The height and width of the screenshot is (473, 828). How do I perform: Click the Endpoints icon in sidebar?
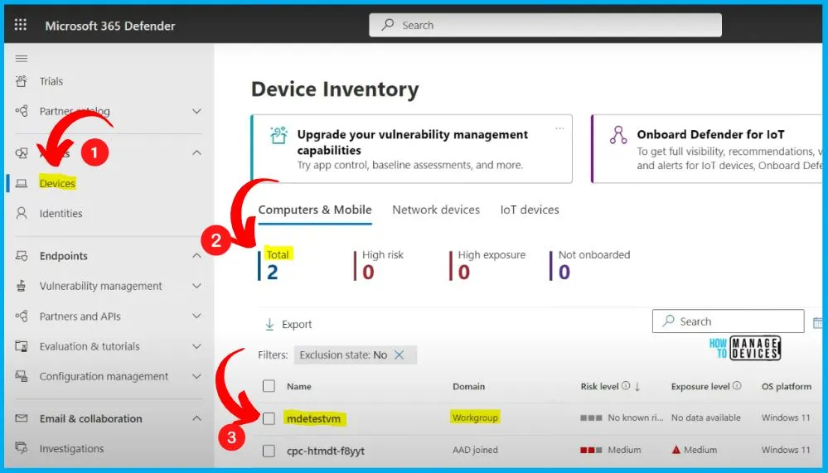coord(21,256)
